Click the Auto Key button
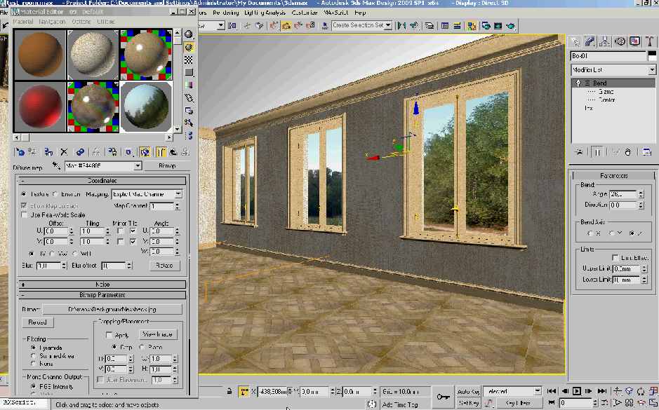This screenshot has height=410, width=659. 468,392
